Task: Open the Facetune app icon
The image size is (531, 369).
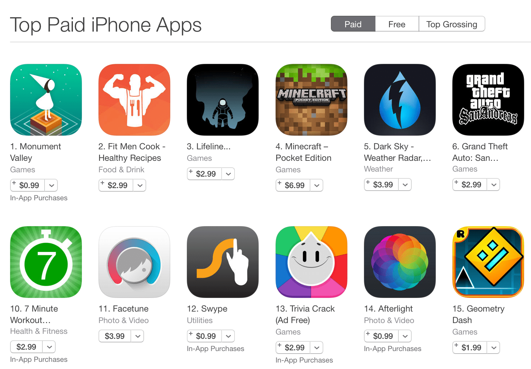Action: 134,262
